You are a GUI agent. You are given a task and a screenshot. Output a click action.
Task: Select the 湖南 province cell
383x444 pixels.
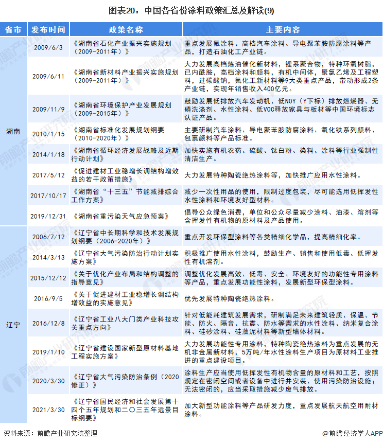(13, 131)
